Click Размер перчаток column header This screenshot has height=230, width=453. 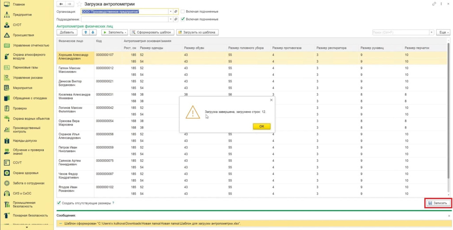point(424,48)
